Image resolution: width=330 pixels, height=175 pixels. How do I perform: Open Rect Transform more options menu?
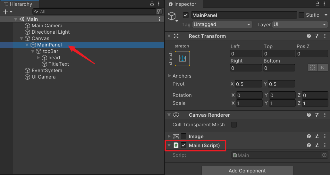(325, 36)
